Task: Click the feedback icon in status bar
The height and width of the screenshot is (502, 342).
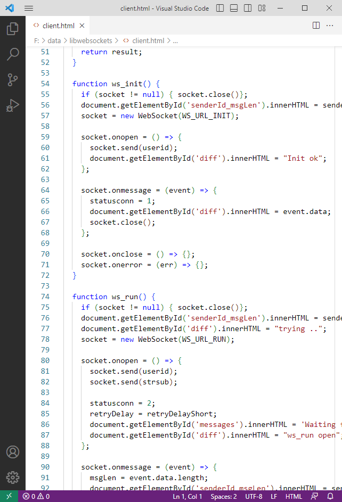Action: 314,496
